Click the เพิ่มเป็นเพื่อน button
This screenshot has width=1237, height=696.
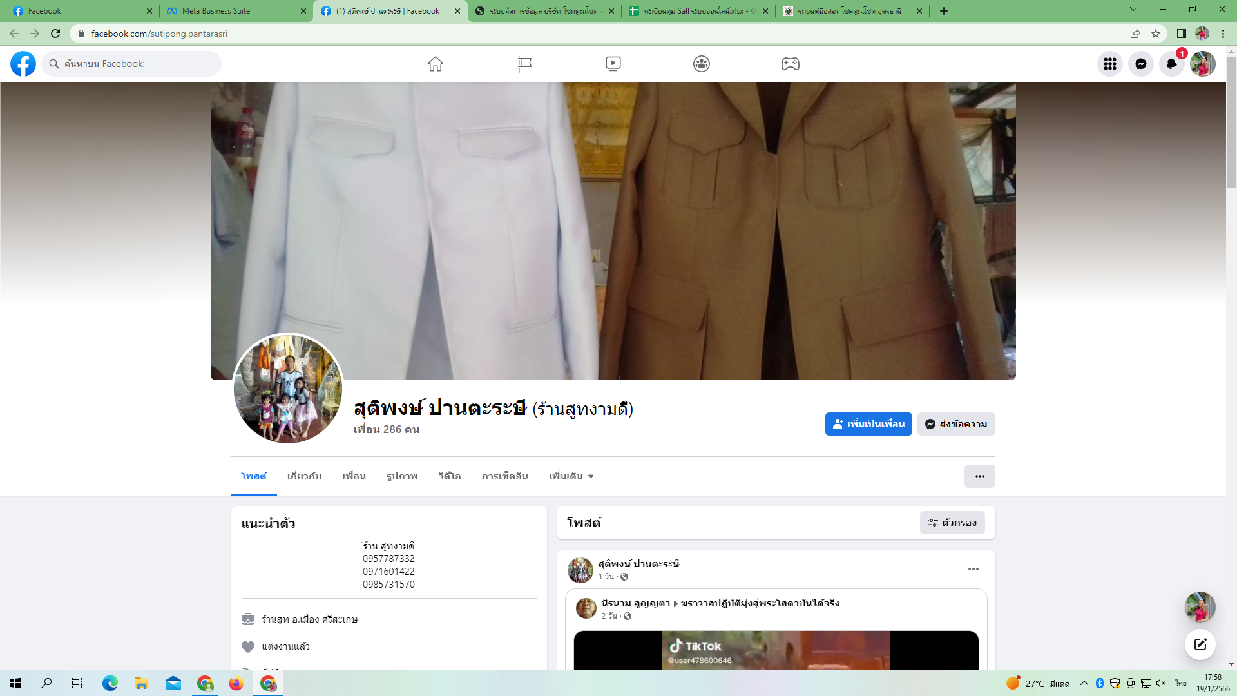point(868,424)
